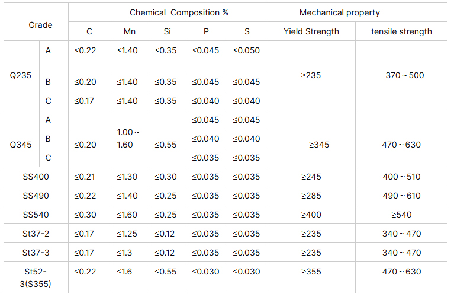Viewport: 454px width, 297px height.
Task: Select the "Yield Strength" column header
Action: pyautogui.click(x=311, y=31)
